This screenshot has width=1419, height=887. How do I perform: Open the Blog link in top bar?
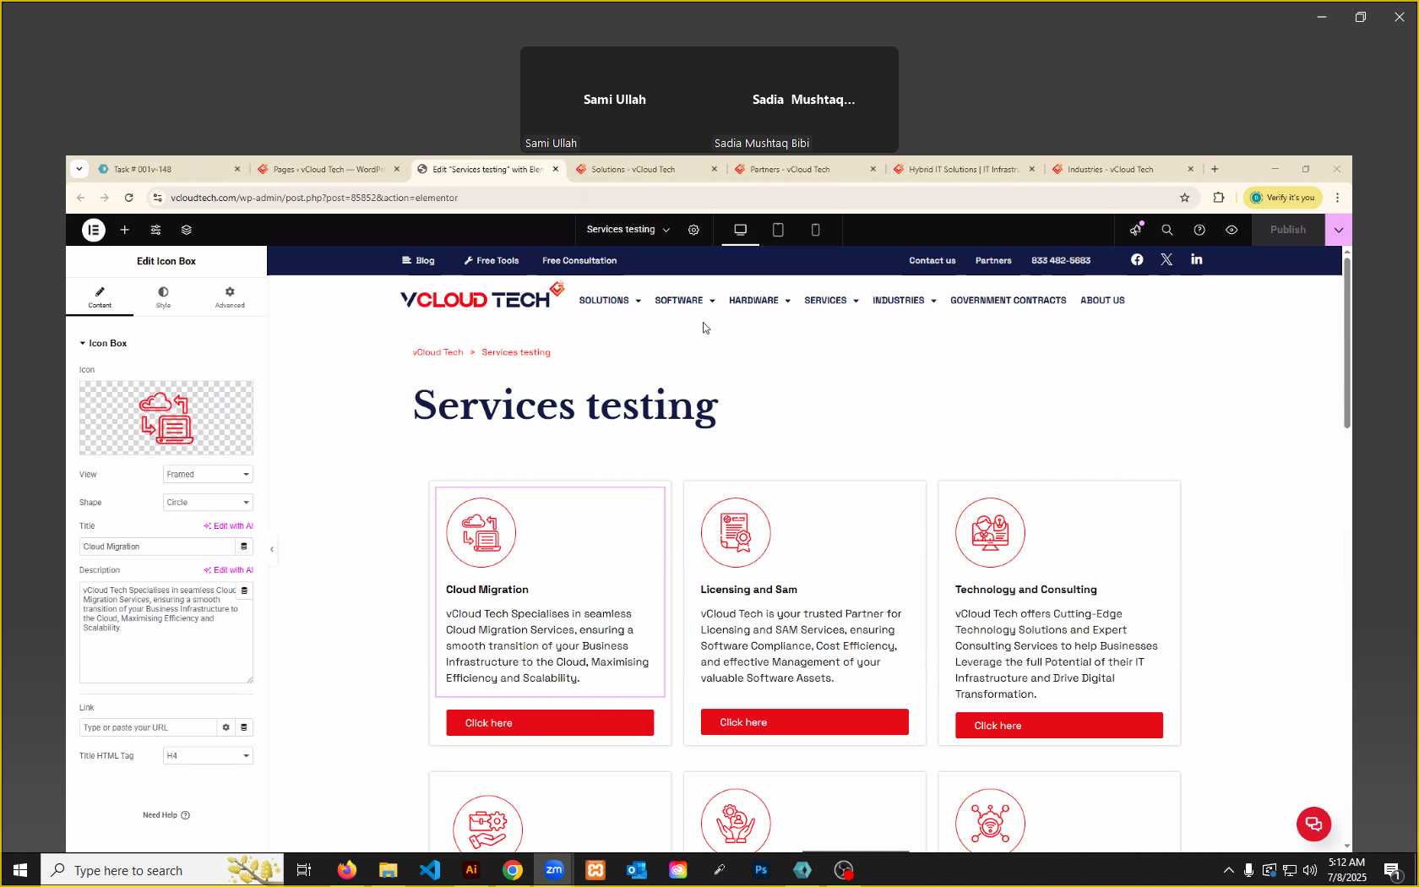pyautogui.click(x=418, y=260)
